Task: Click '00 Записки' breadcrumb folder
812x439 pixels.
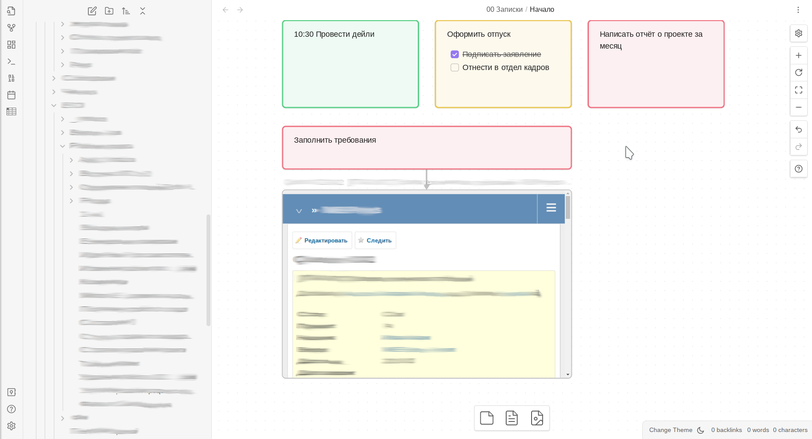Action: coord(504,10)
